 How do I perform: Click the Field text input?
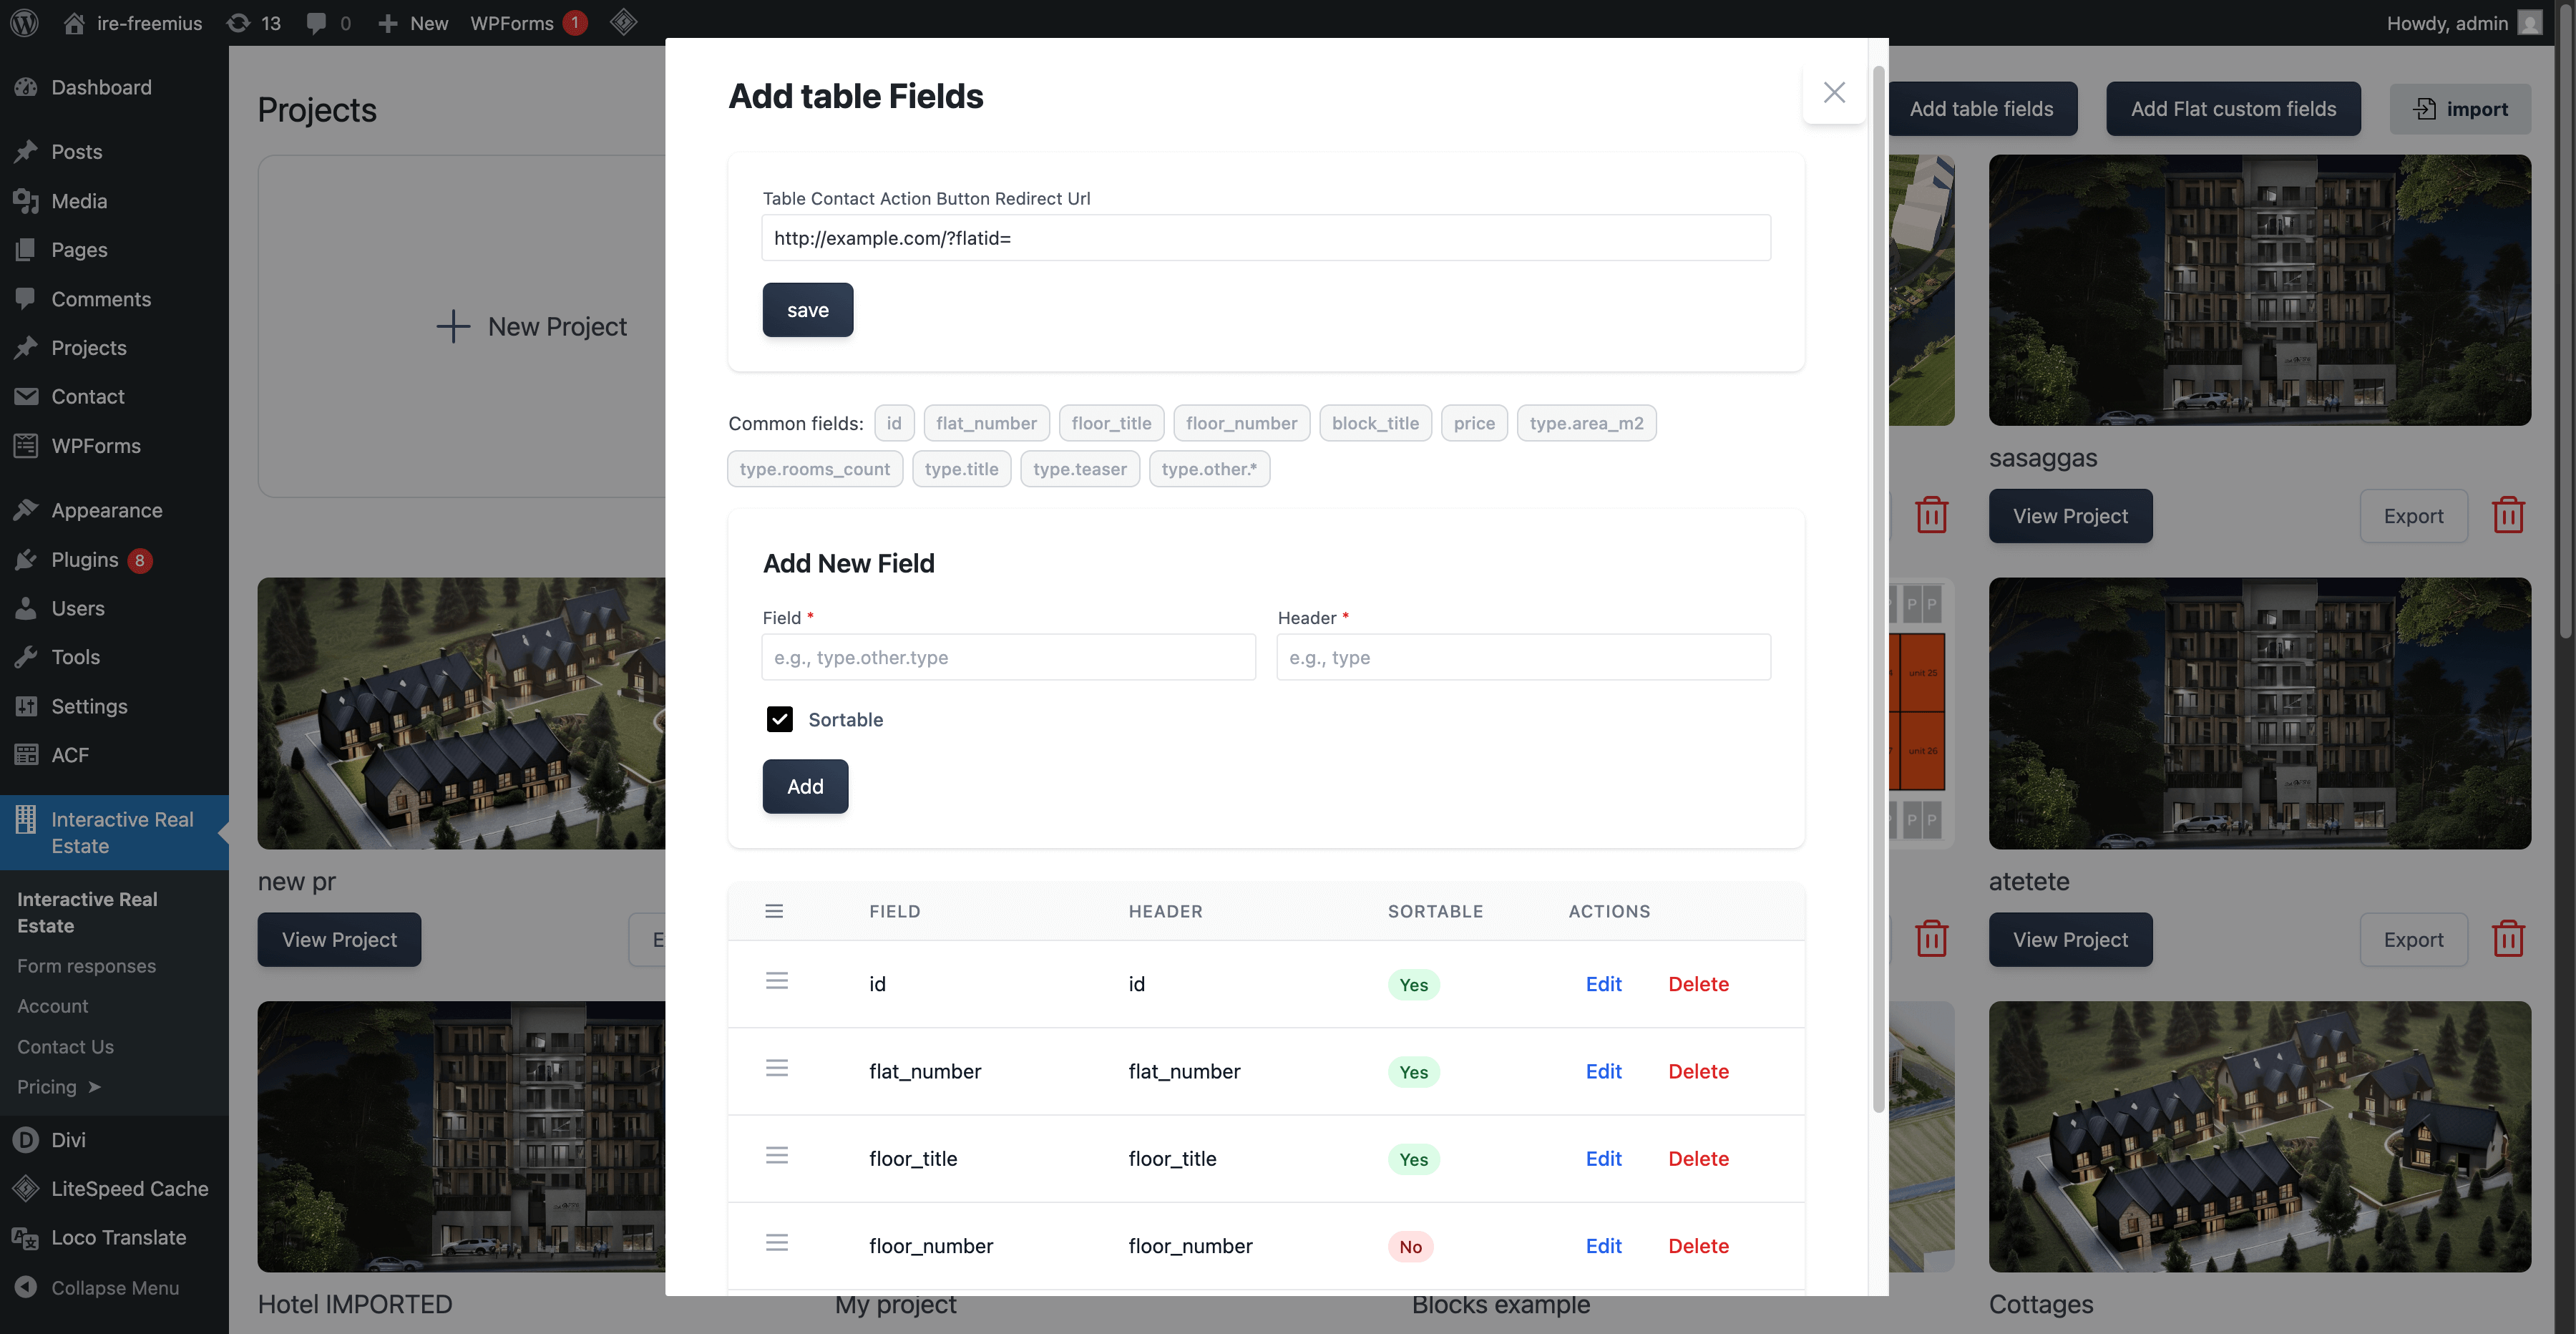point(1008,657)
